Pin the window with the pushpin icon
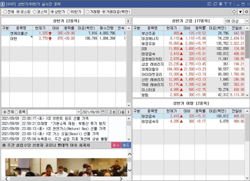Viewport: 250px width, 181px height. [x=221, y=4]
